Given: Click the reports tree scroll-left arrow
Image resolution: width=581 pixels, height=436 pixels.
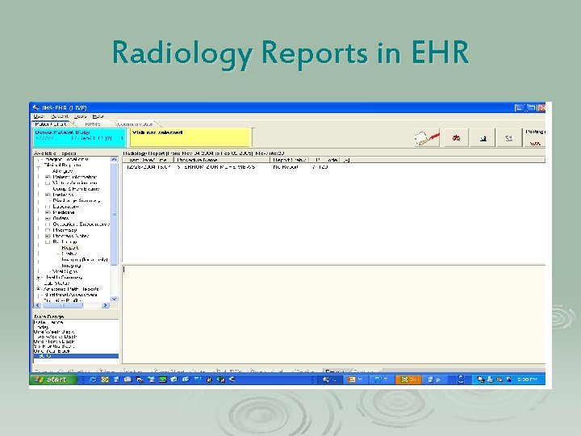Looking at the screenshot, I should coord(38,305).
